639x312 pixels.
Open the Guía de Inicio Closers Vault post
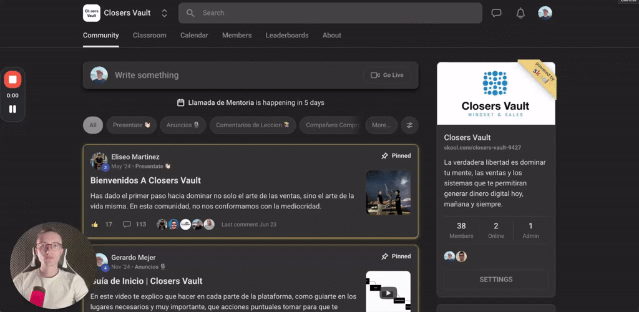tap(146, 281)
